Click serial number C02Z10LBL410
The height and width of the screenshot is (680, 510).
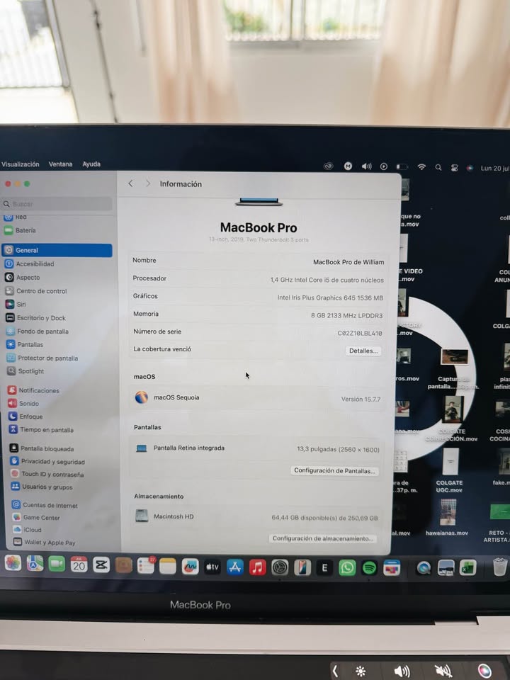[x=360, y=333]
